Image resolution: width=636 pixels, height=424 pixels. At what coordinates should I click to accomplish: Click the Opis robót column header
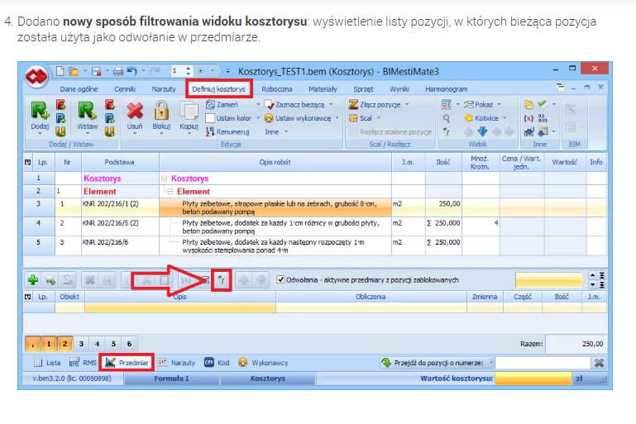pos(275,162)
